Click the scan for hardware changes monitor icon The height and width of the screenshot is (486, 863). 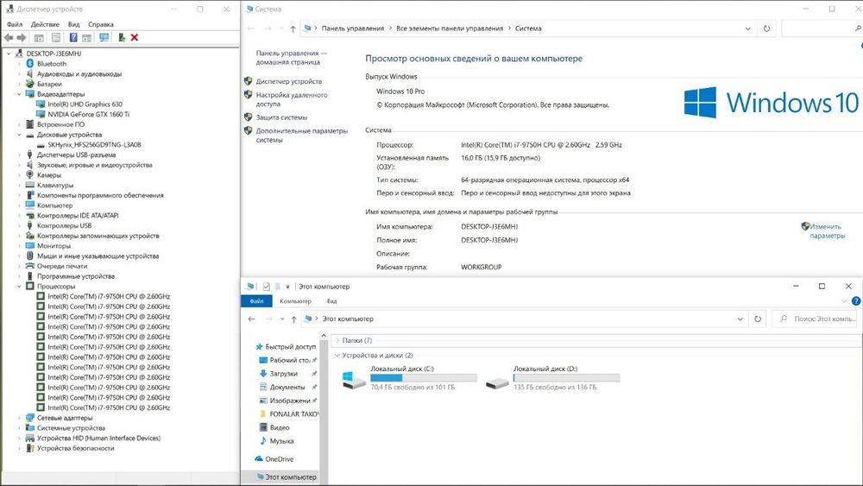coord(104,37)
